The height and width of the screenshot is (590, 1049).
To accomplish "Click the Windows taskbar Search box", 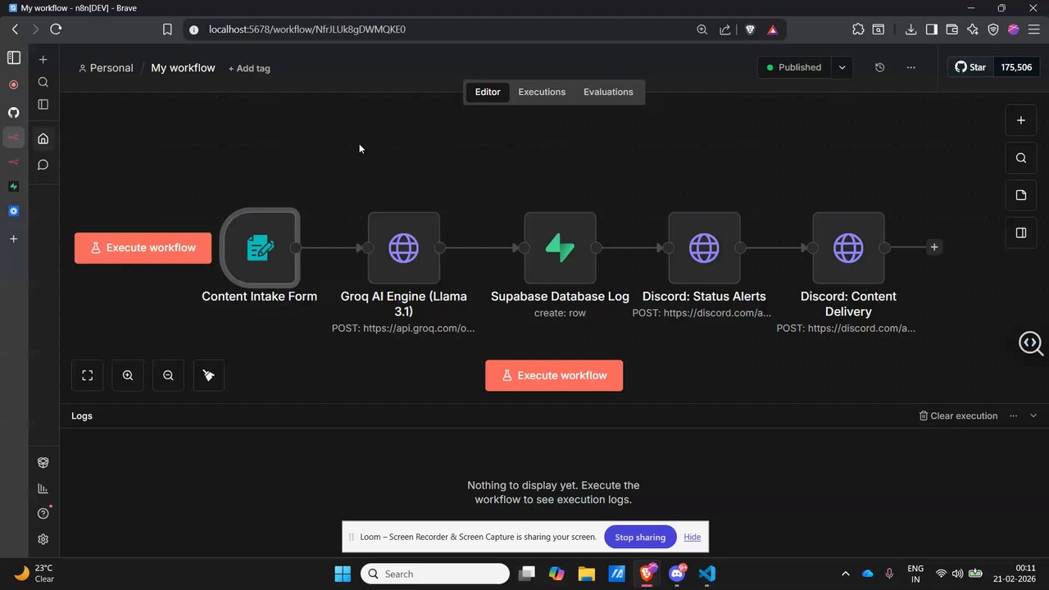I will pyautogui.click(x=435, y=574).
